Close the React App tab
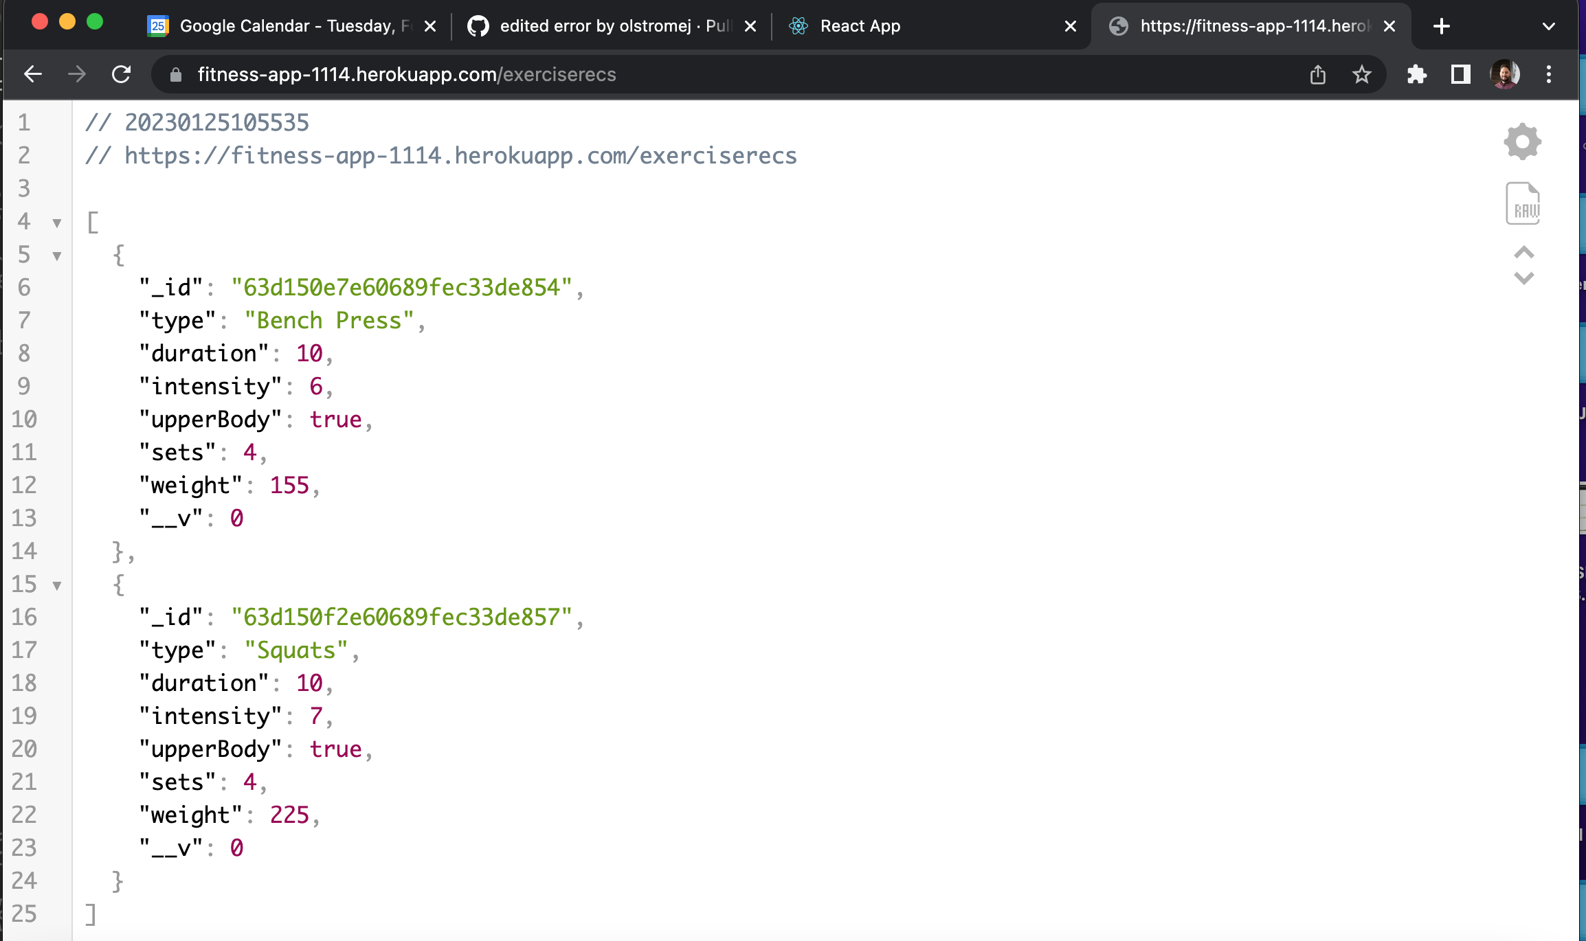This screenshot has height=941, width=1586. (1070, 26)
